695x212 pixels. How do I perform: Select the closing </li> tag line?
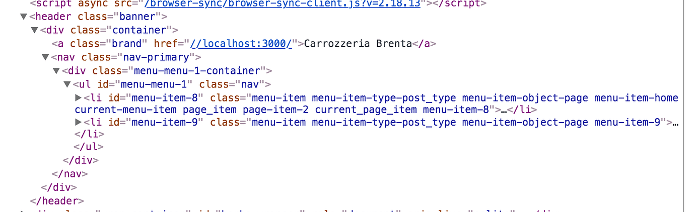coord(90,134)
